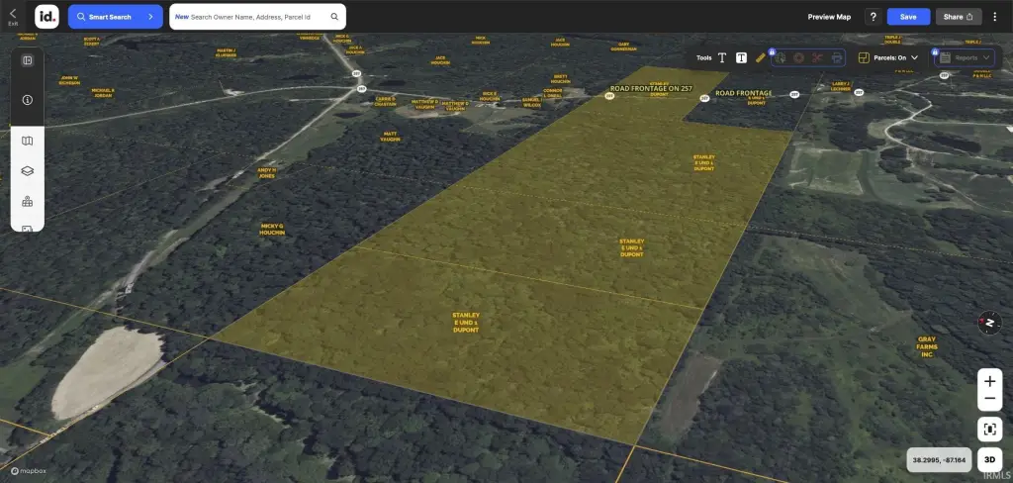Open the Reports dropdown
Viewport: 1013px width, 483px height.
[x=965, y=57]
